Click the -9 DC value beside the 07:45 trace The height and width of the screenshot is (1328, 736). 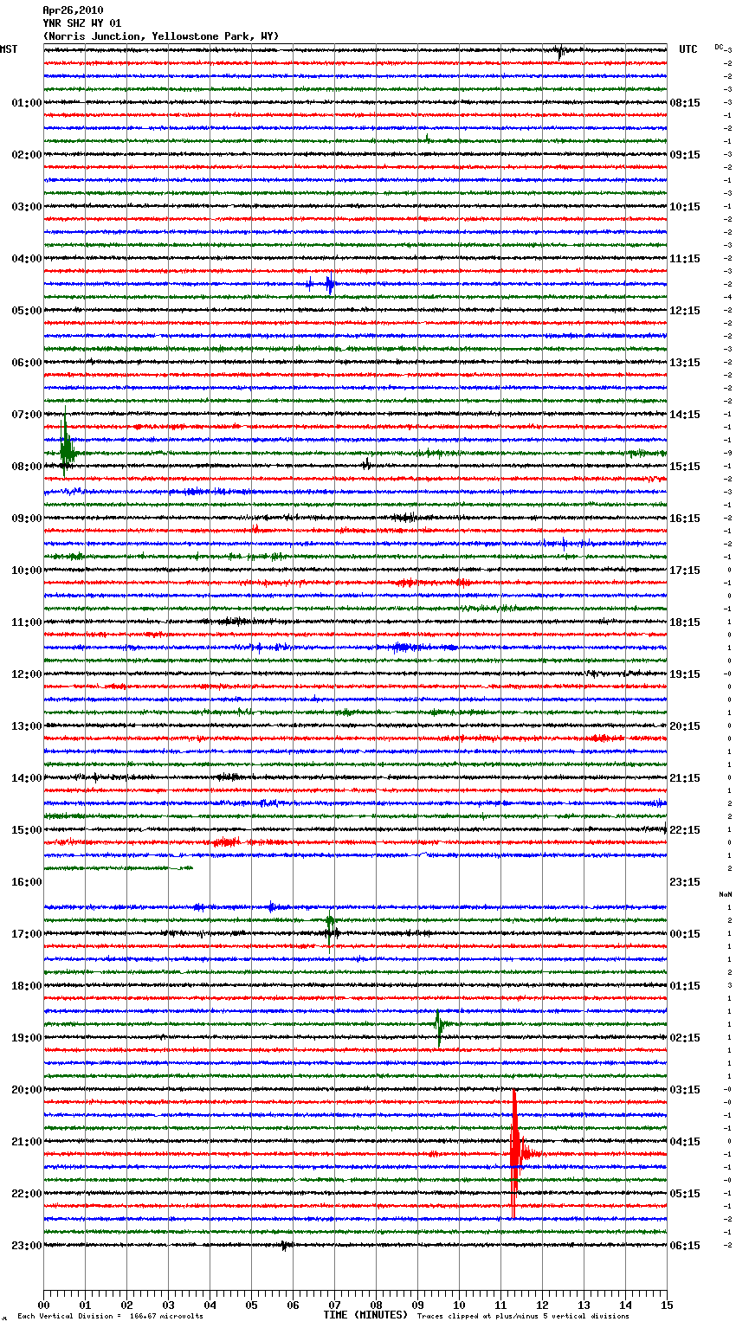[728, 453]
